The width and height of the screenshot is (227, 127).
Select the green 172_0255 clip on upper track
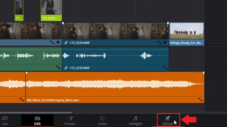click(x=51, y=10)
